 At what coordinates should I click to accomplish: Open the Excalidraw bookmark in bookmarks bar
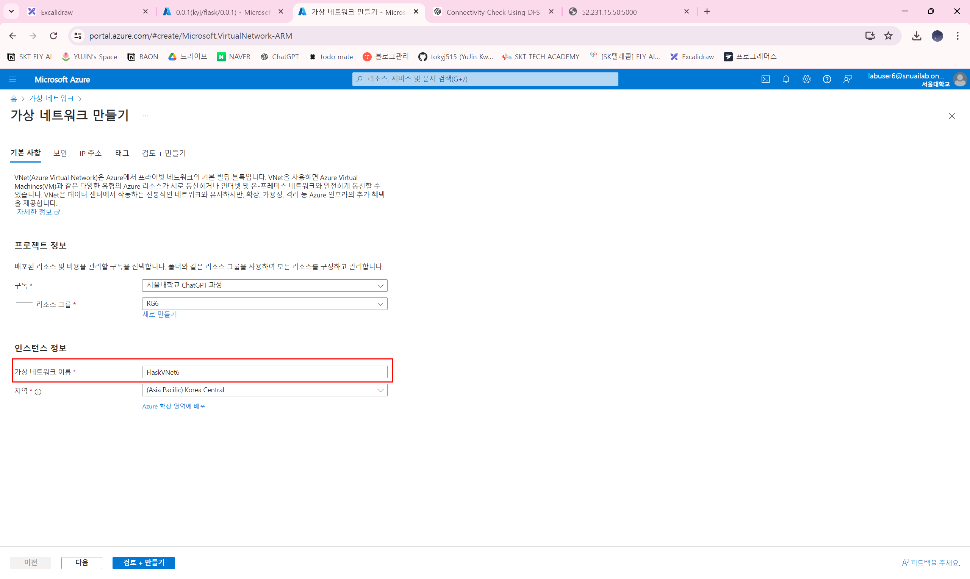click(692, 57)
